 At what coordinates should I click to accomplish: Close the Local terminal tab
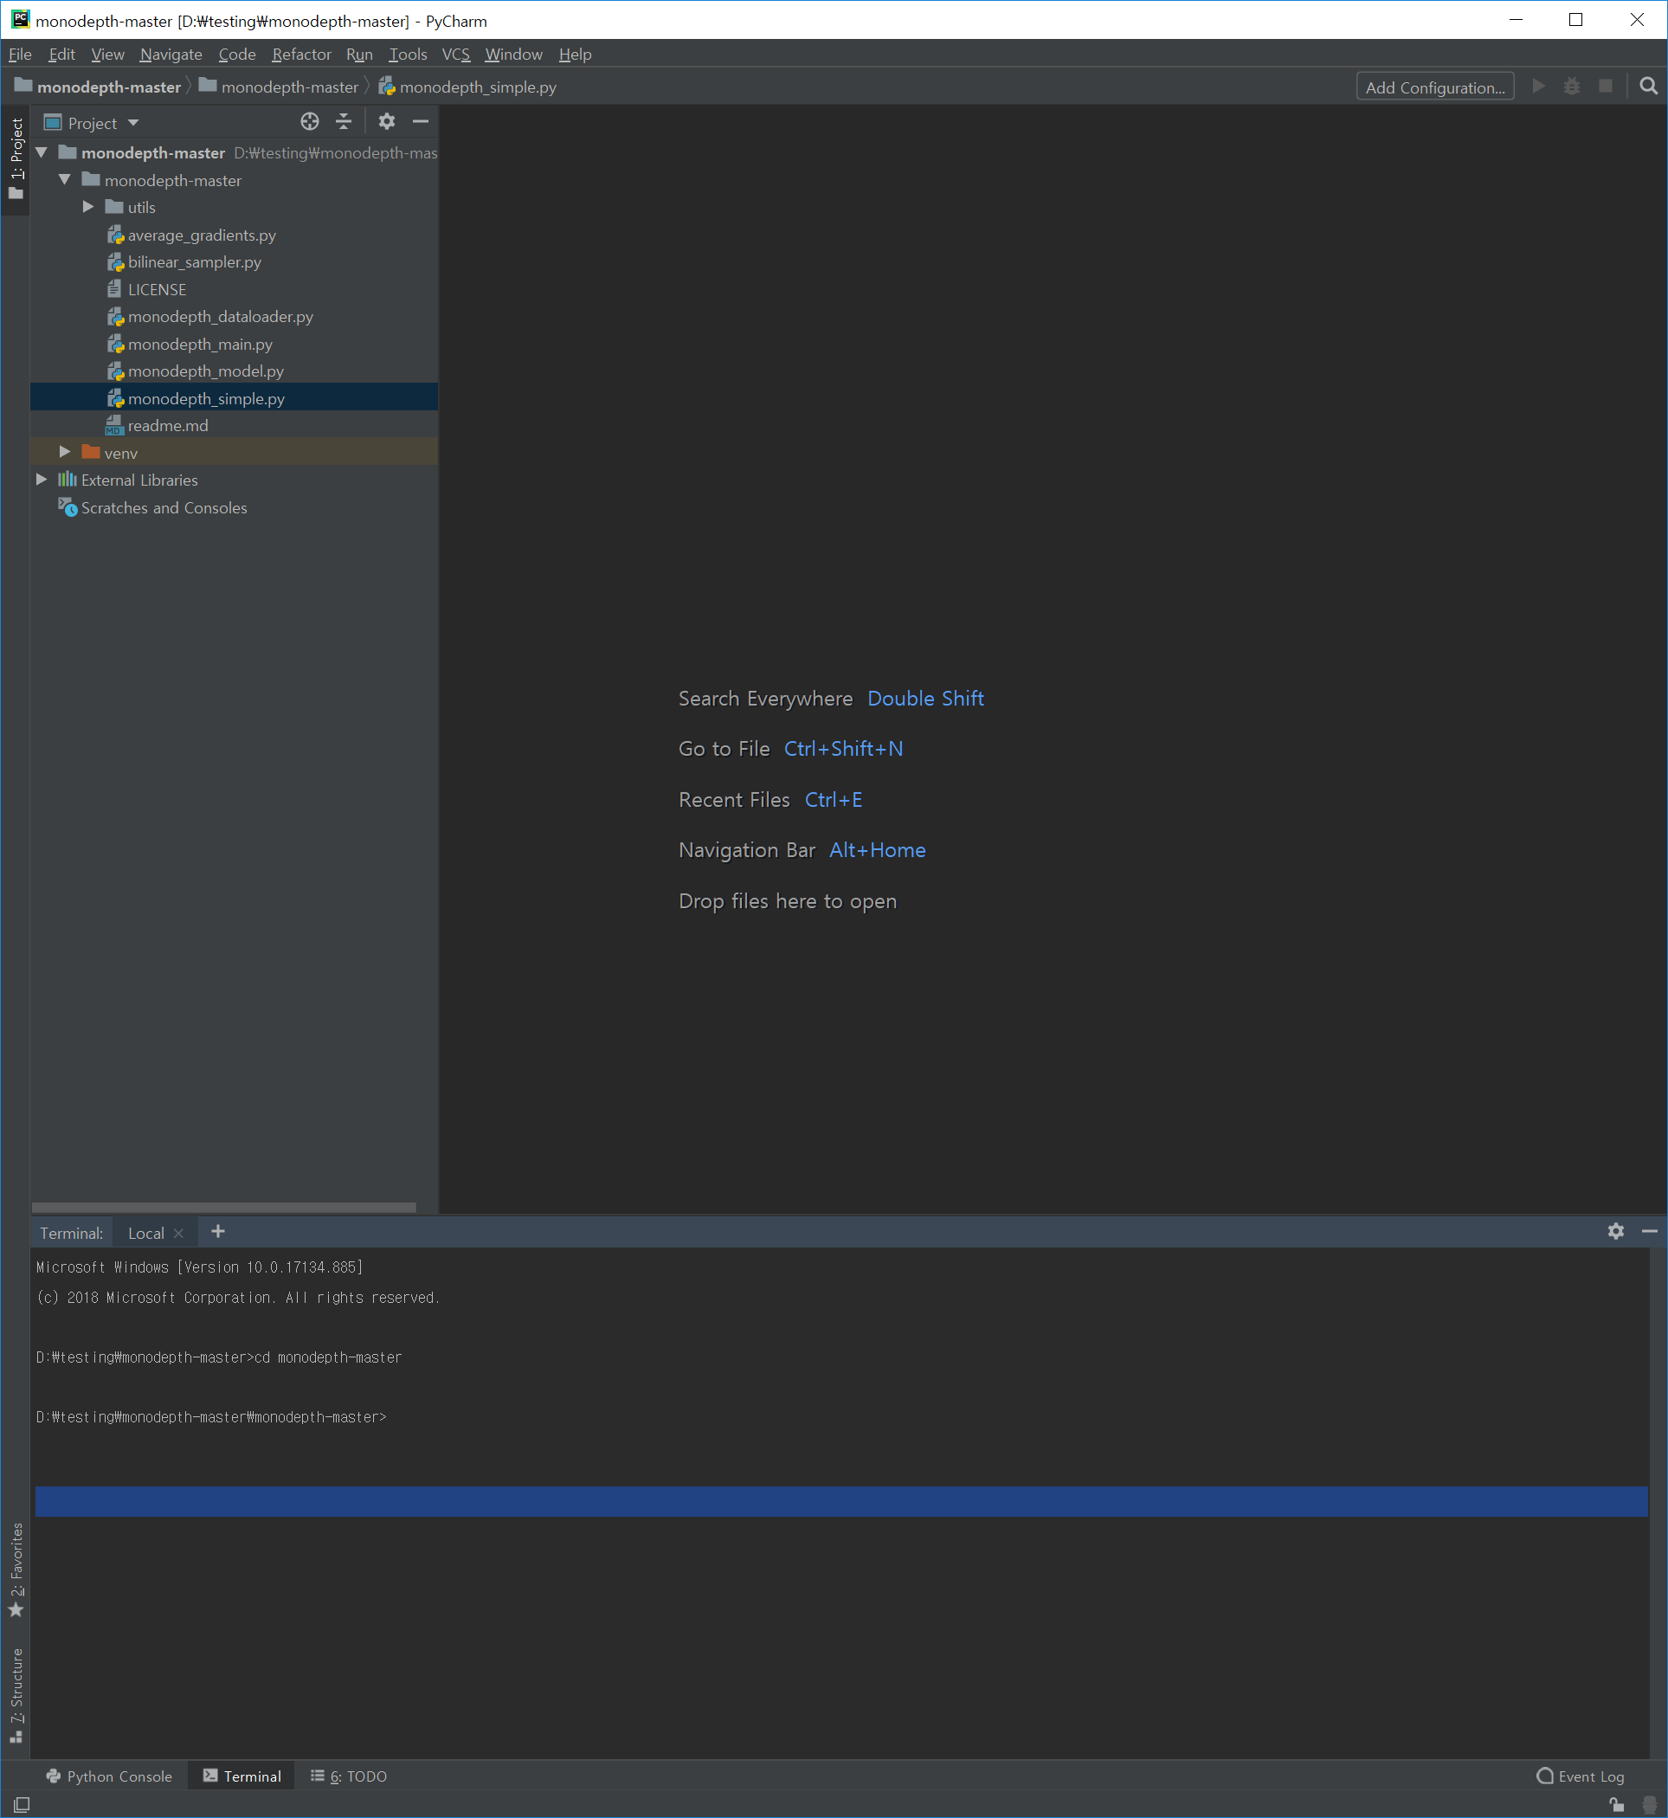[x=178, y=1233]
